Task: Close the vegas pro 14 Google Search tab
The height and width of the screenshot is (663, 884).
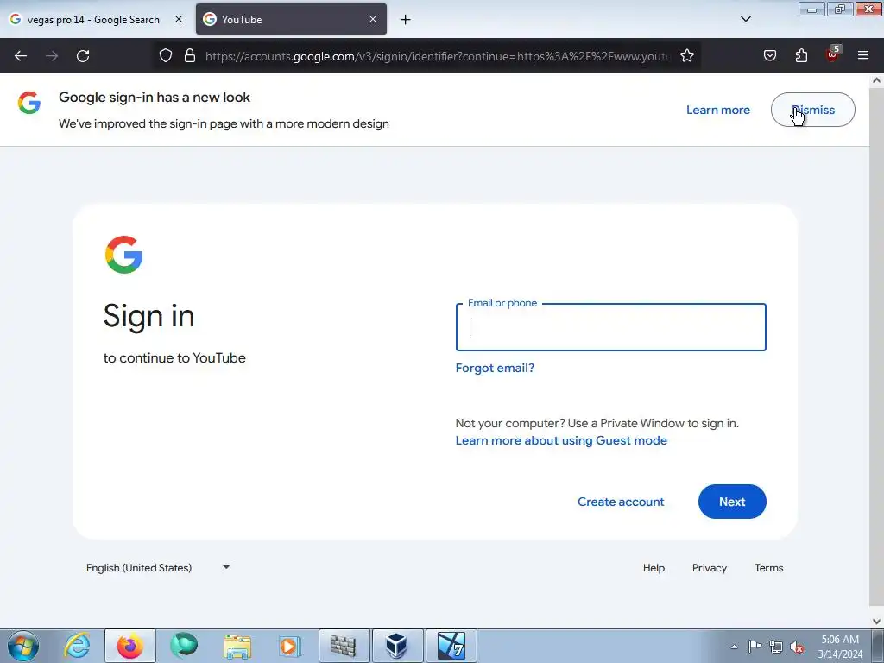Action: coord(179,19)
